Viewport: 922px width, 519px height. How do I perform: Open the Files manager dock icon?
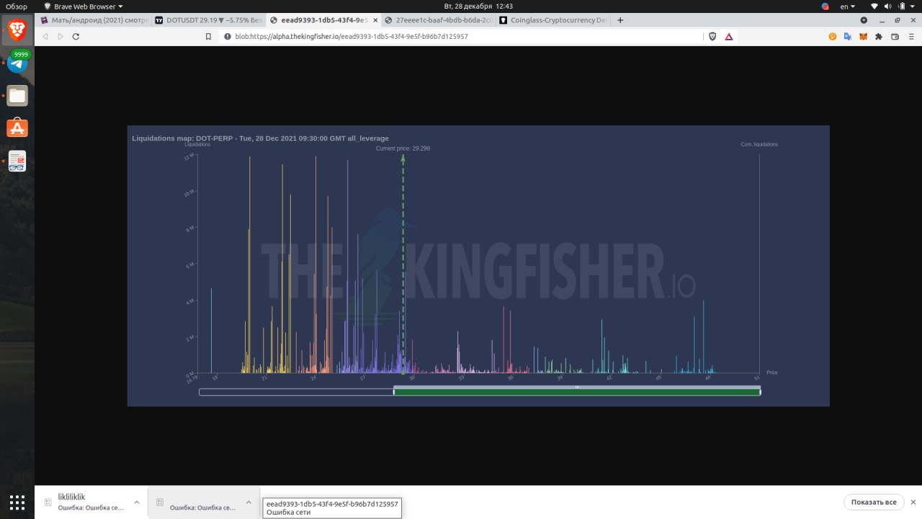pos(17,95)
